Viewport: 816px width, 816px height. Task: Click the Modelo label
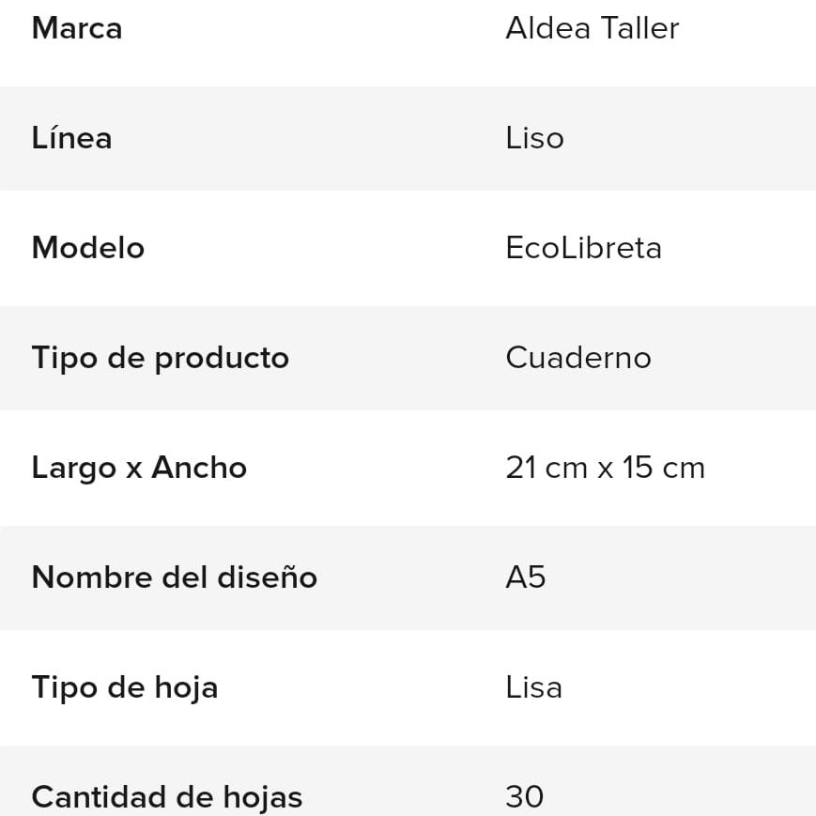coord(88,248)
